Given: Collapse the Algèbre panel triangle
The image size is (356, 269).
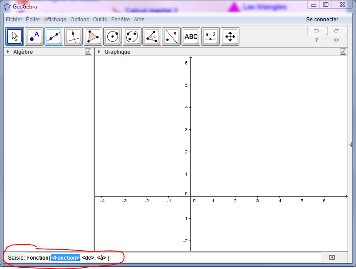Looking at the screenshot, I should click(x=8, y=52).
